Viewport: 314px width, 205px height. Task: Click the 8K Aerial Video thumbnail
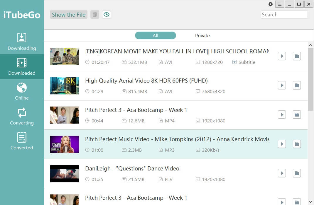point(65,86)
